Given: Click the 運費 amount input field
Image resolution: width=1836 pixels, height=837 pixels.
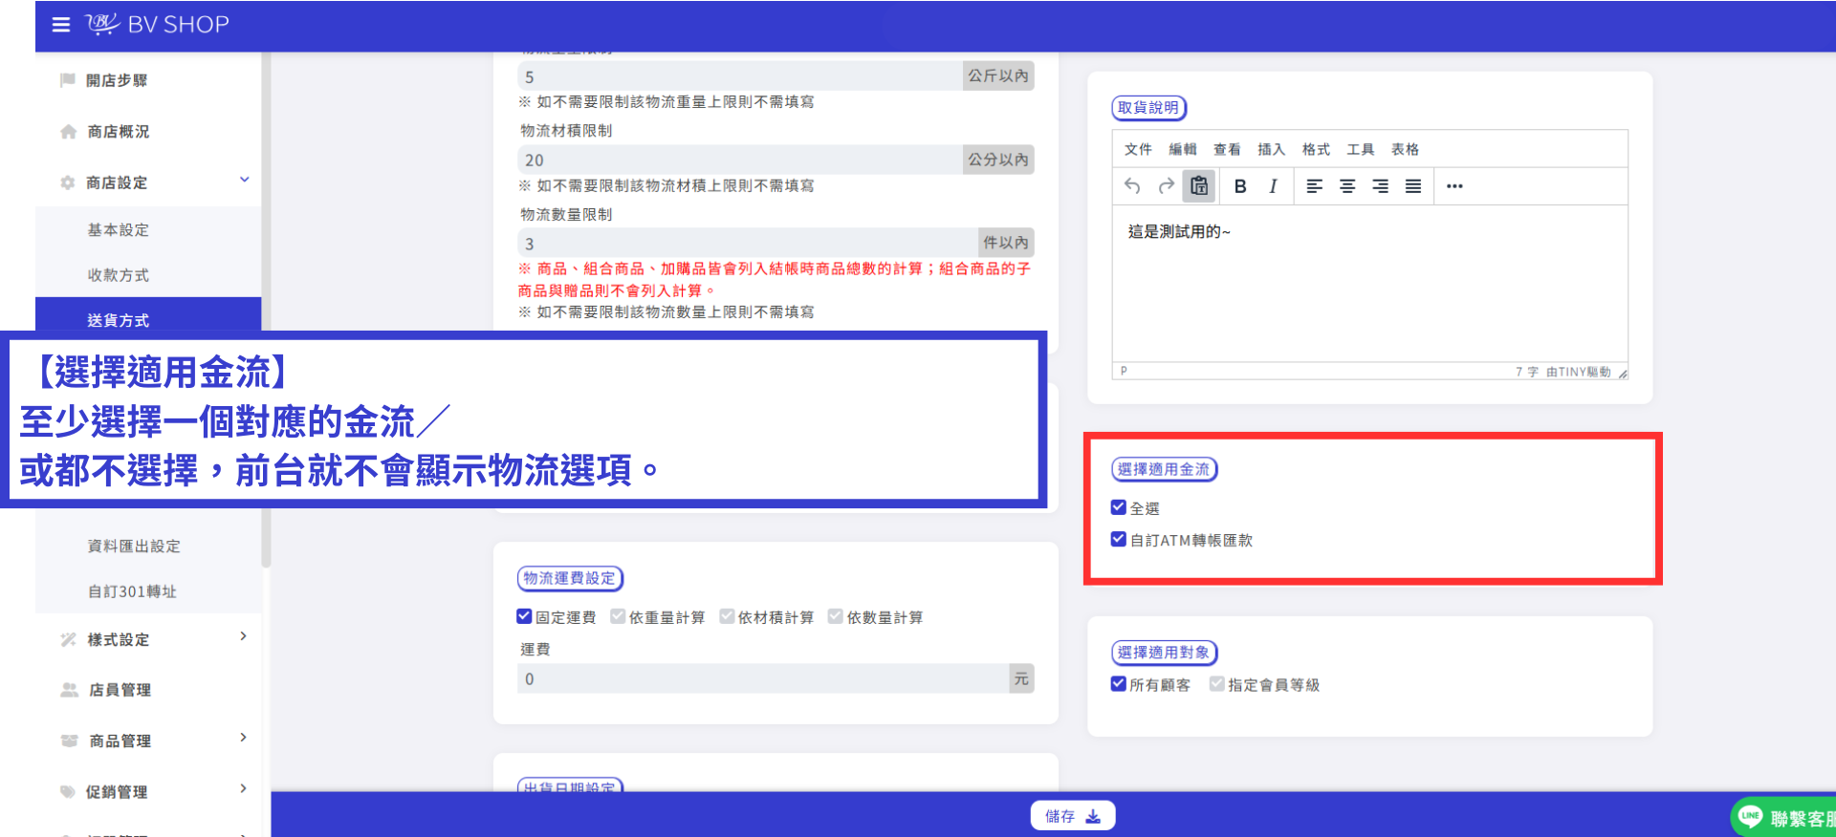Looking at the screenshot, I should (763, 679).
